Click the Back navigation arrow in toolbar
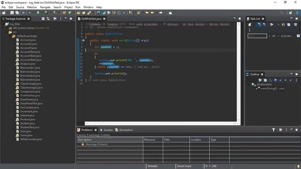The width and height of the screenshot is (301, 169). (x=152, y=13)
